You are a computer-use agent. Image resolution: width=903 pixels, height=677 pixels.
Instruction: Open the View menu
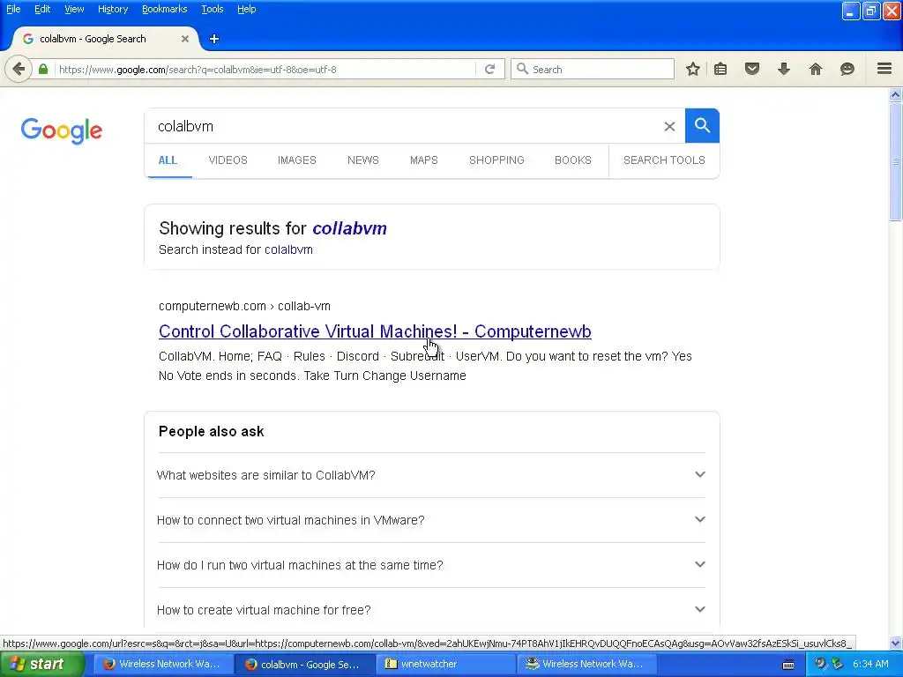click(74, 9)
